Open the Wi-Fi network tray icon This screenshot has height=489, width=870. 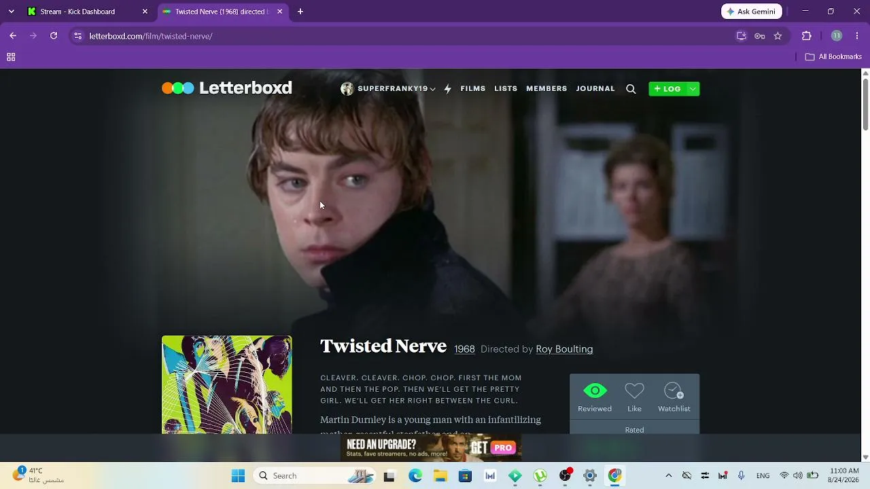click(784, 475)
